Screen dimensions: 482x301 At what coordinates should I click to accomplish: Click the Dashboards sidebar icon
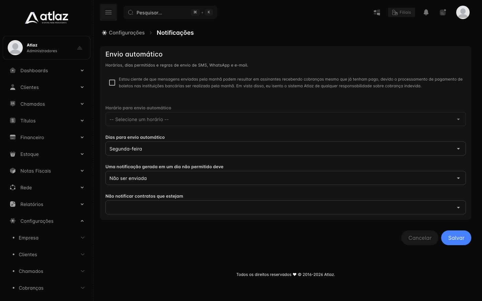(13, 70)
